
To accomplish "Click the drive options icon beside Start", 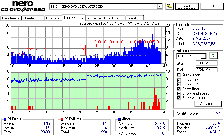I will coord(169,6).
